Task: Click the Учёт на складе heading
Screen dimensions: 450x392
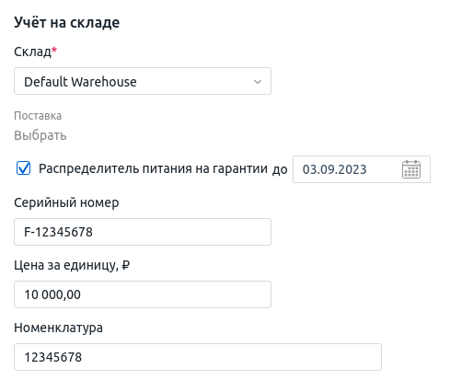Action: click(67, 23)
